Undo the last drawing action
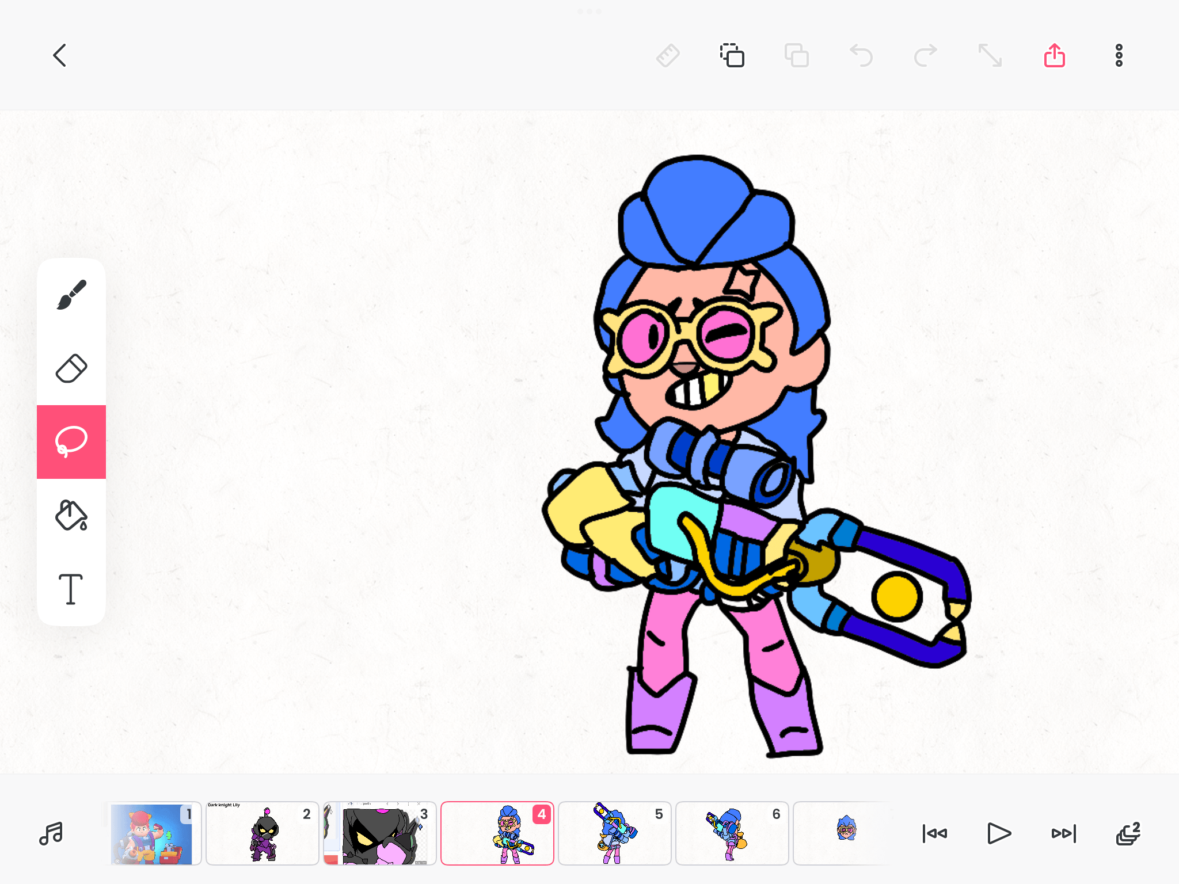Image resolution: width=1179 pixels, height=884 pixels. [x=860, y=55]
